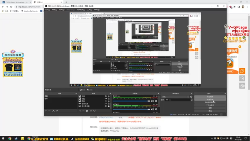The image size is (250, 141).
Task: Open the View menu in OBS
Action: (62, 10)
